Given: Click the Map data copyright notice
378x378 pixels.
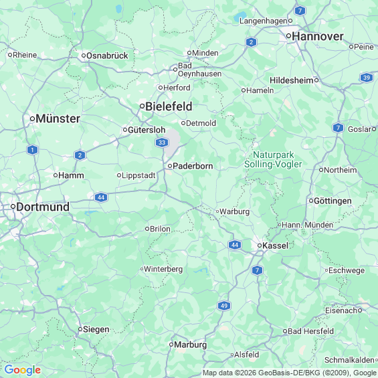Looking at the screenshot, I should coord(290,373).
